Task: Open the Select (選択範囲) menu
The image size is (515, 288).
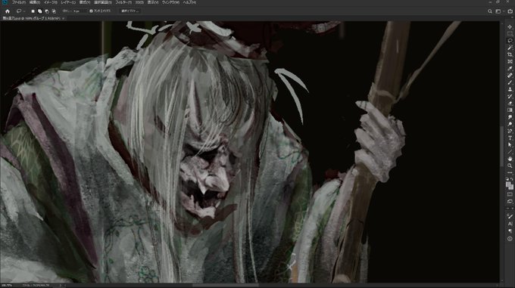Action: coord(103,2)
